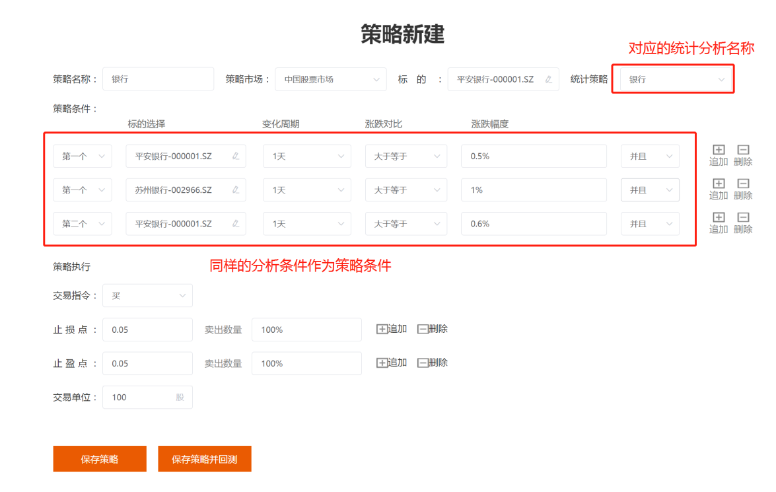Click 追加 icon beside the 止损点 row

click(382, 329)
